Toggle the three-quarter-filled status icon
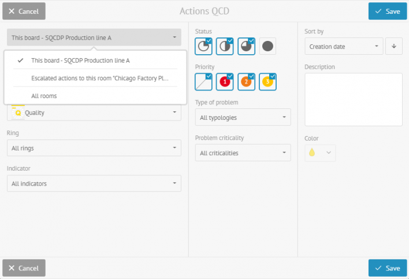 tap(246, 46)
